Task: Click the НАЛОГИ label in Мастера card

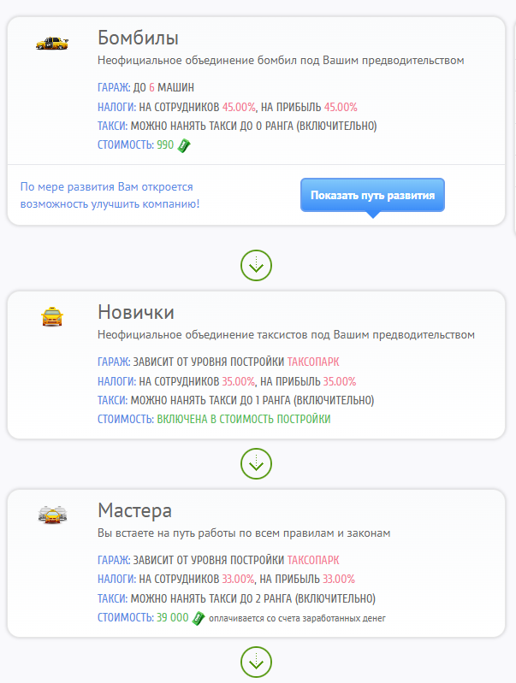Action: click(x=116, y=579)
